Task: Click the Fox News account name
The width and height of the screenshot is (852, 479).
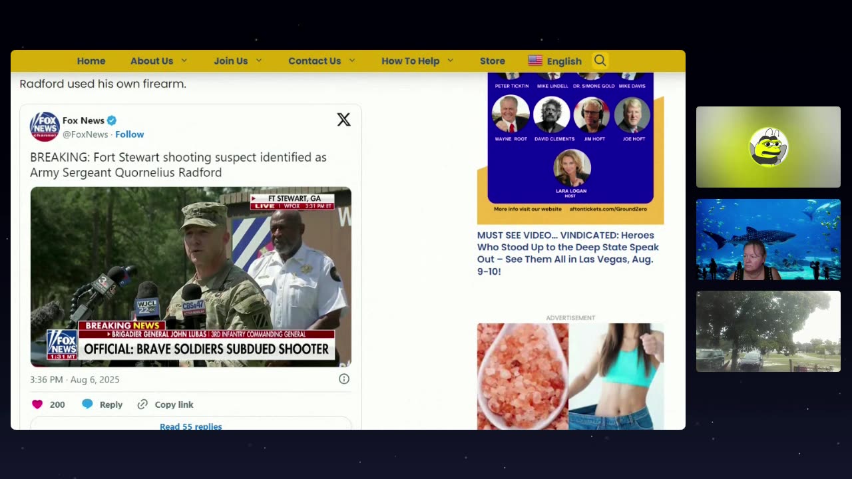Action: tap(83, 120)
